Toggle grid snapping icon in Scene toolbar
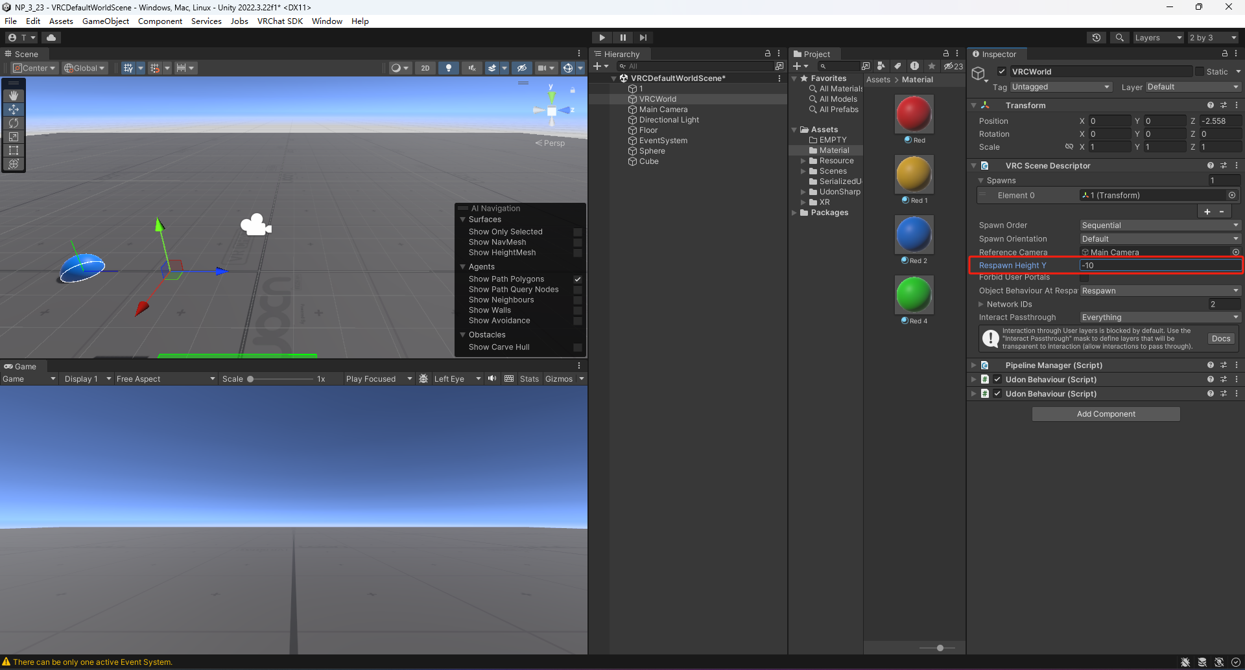The height and width of the screenshot is (670, 1245). click(128, 68)
